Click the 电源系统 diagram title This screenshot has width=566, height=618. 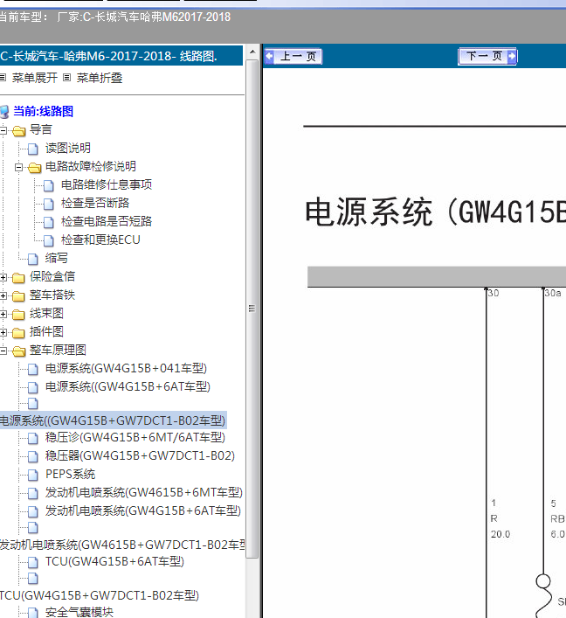[x=435, y=212]
